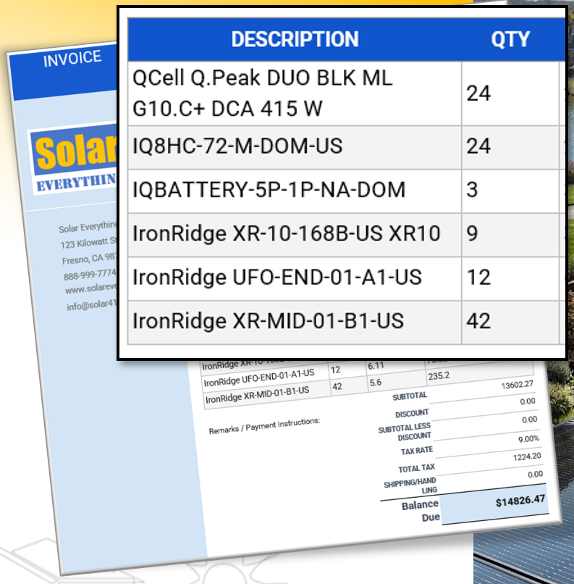Select the 0.00 value in the DISCOUNT row
The width and height of the screenshot is (574, 584).
point(528,401)
